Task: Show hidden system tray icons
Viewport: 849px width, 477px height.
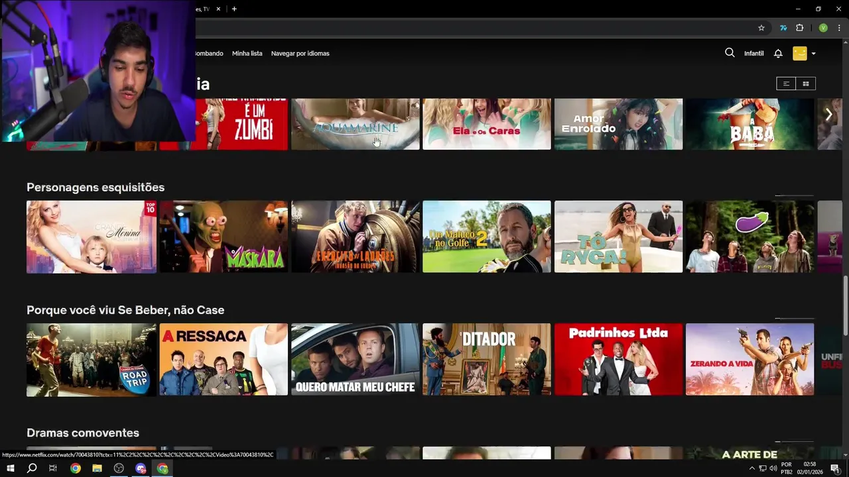Action: click(x=751, y=468)
